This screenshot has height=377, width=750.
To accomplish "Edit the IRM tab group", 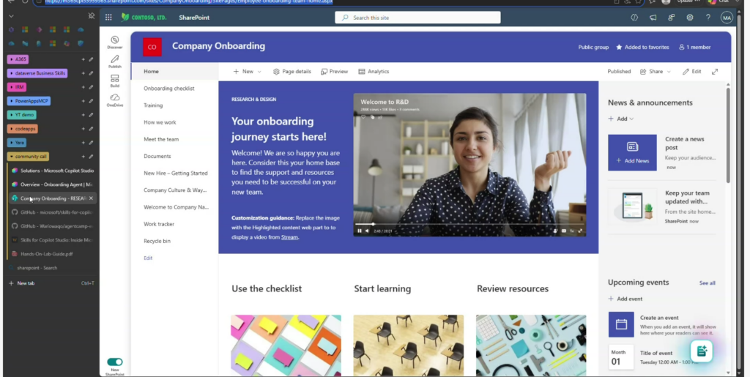I will (91, 87).
